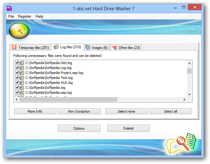Minimize the Hard Drive Washer window
This screenshot has width=210, height=164.
[175, 8]
